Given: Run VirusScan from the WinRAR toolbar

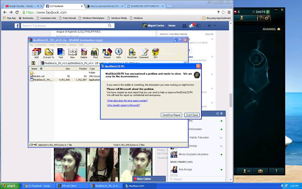Looking at the screenshot, I should tap(132, 53).
